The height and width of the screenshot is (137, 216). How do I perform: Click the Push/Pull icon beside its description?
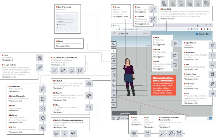pos(89,84)
